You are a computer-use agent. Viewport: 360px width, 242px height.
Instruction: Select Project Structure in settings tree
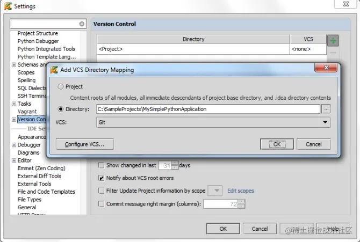point(38,33)
